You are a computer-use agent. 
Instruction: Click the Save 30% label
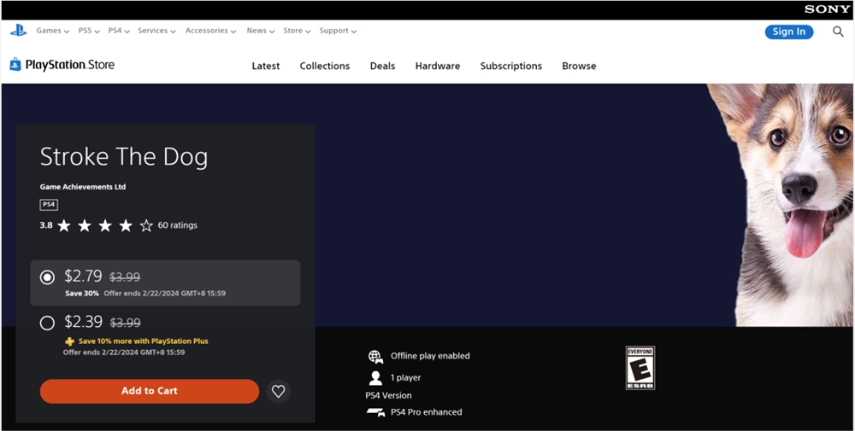(x=82, y=294)
